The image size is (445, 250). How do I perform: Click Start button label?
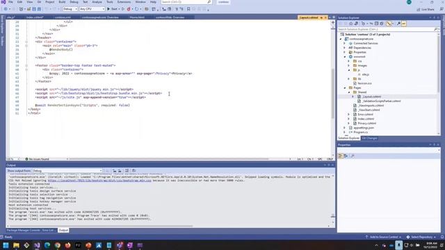click(x=114, y=9)
